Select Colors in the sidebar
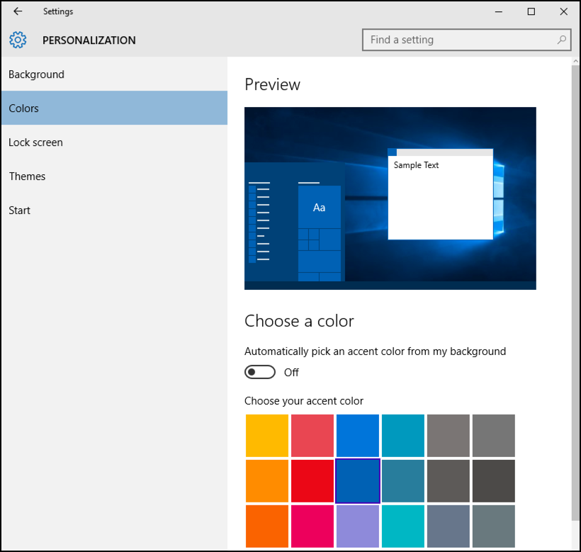 pyautogui.click(x=23, y=108)
